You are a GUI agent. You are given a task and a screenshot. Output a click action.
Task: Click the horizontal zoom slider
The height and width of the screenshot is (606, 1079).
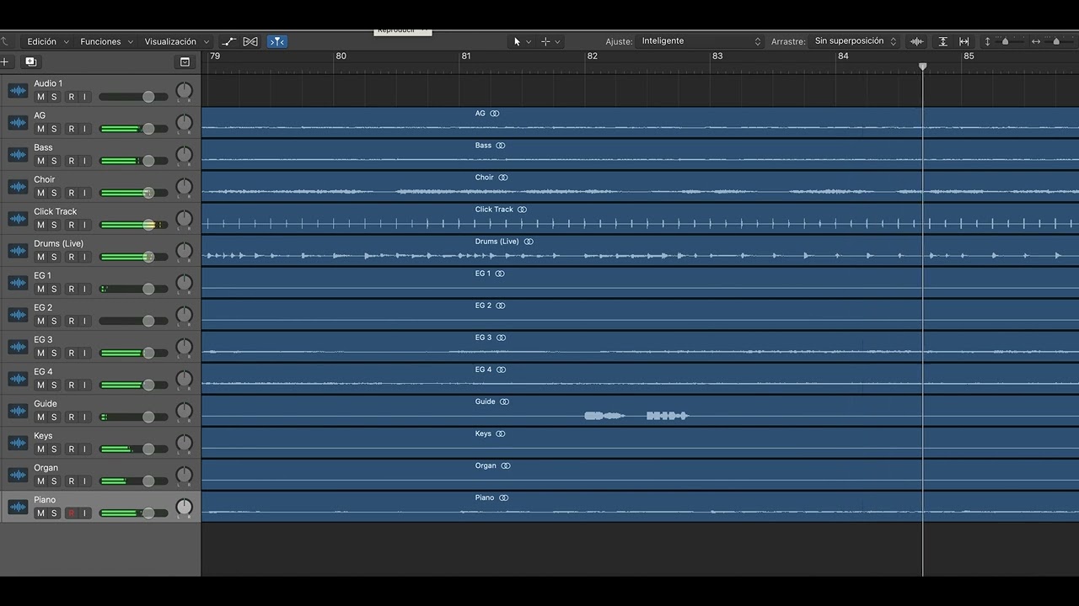coord(1058,41)
